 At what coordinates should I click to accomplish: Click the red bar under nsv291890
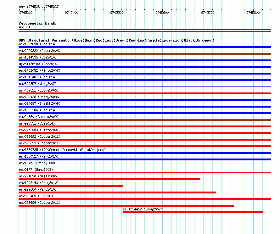109,179
